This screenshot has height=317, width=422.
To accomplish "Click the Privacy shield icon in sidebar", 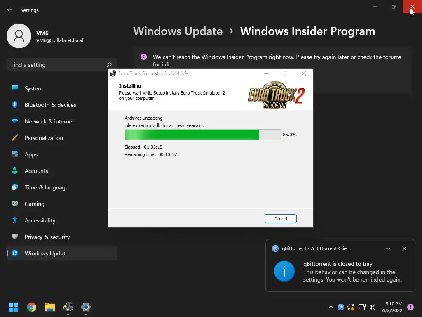I will [15, 237].
